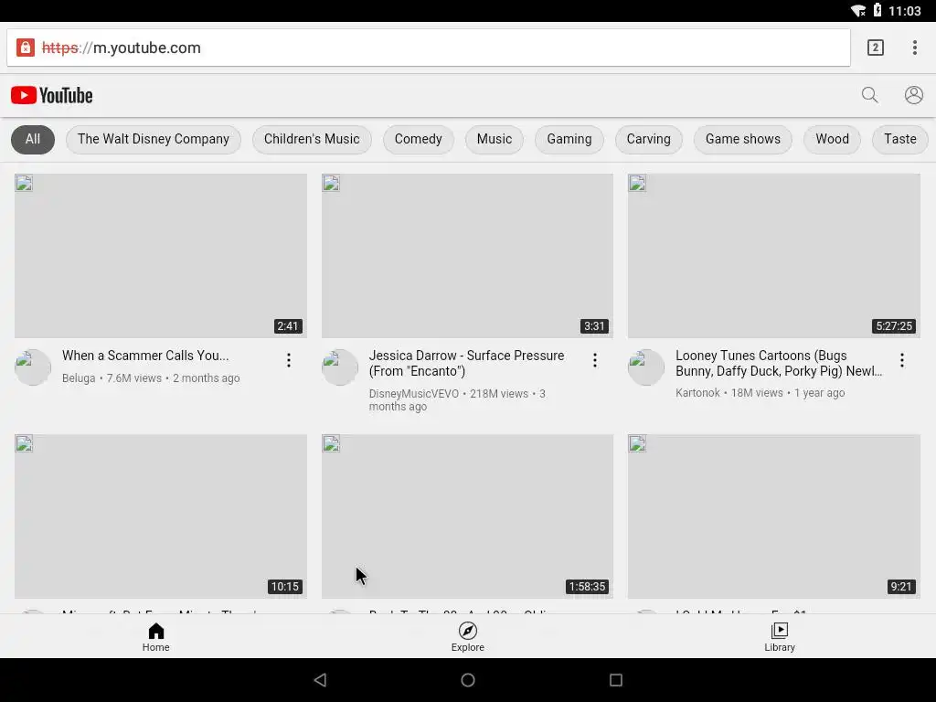
Task: Open the browser tabs counter showing 2
Action: coord(875,48)
